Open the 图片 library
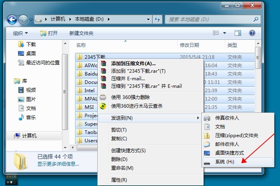This screenshot has width=280, height=186. coord(27,99)
